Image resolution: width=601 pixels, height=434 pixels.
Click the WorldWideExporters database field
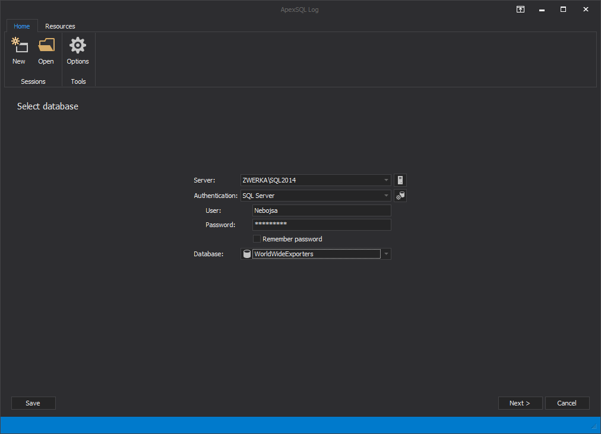(316, 254)
